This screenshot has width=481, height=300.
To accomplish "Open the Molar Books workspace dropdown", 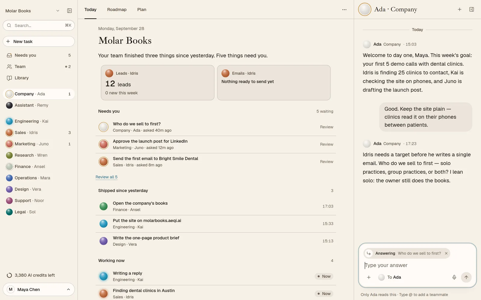I will [x=32, y=11].
